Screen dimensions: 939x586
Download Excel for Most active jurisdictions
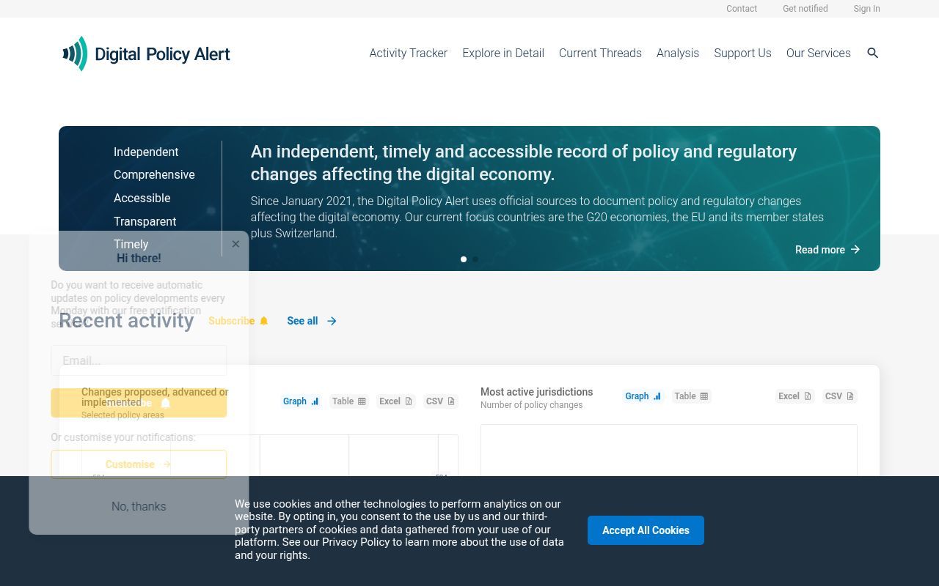pos(795,396)
